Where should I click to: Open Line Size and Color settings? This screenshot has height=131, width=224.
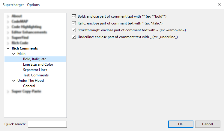(x=38, y=64)
